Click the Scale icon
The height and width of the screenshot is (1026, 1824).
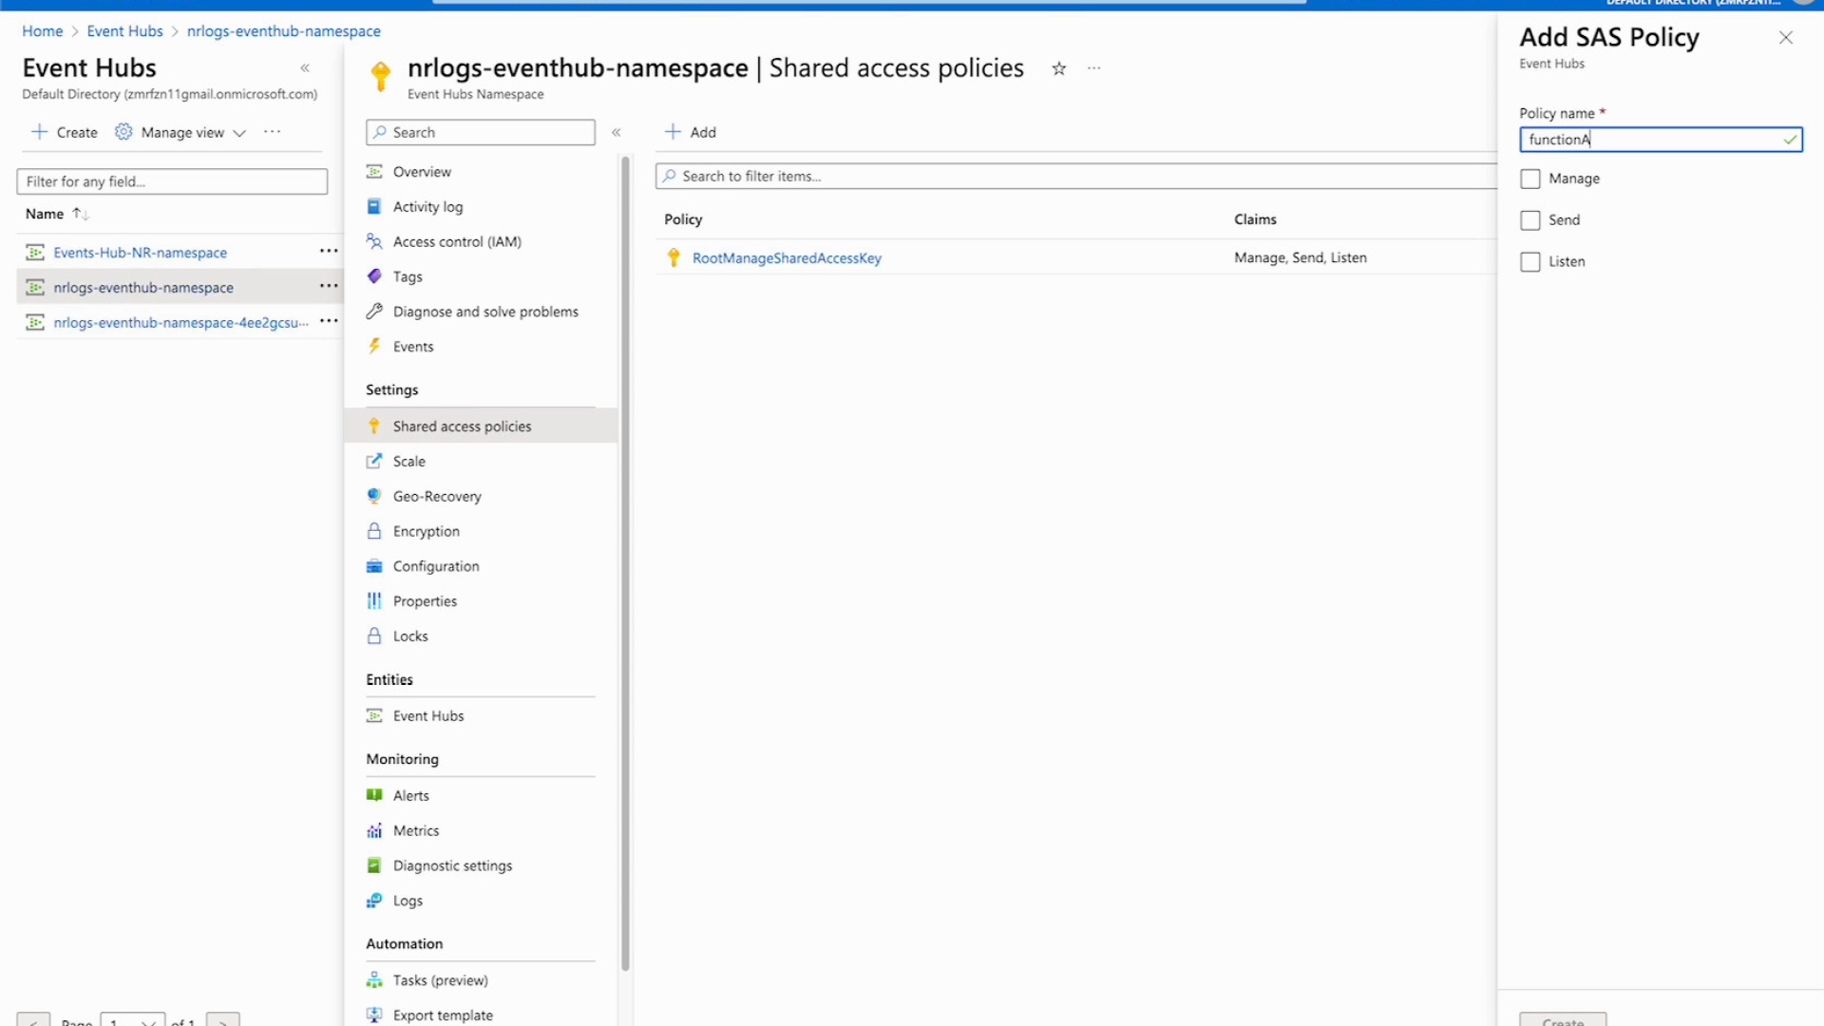point(374,462)
